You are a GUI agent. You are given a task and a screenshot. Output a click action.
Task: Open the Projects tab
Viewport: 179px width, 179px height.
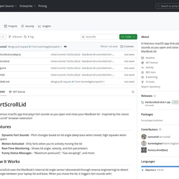tap(10, 26)
